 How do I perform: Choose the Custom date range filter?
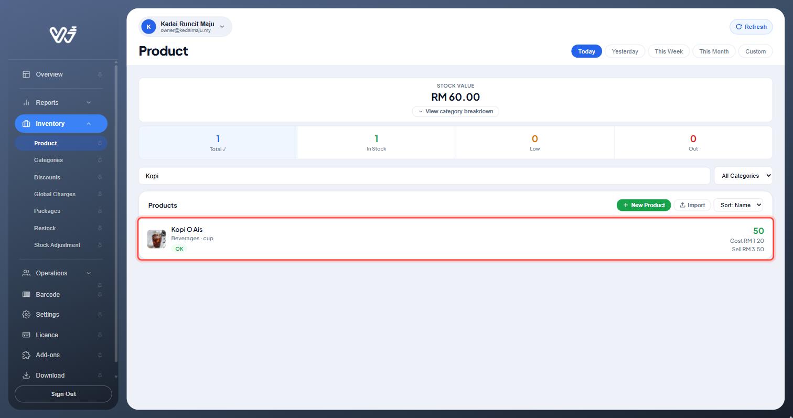click(x=755, y=51)
